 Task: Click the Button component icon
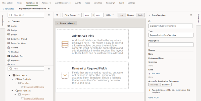click(9, 34)
